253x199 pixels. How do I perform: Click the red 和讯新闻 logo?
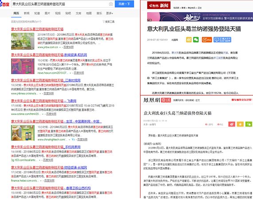coord(159,5)
